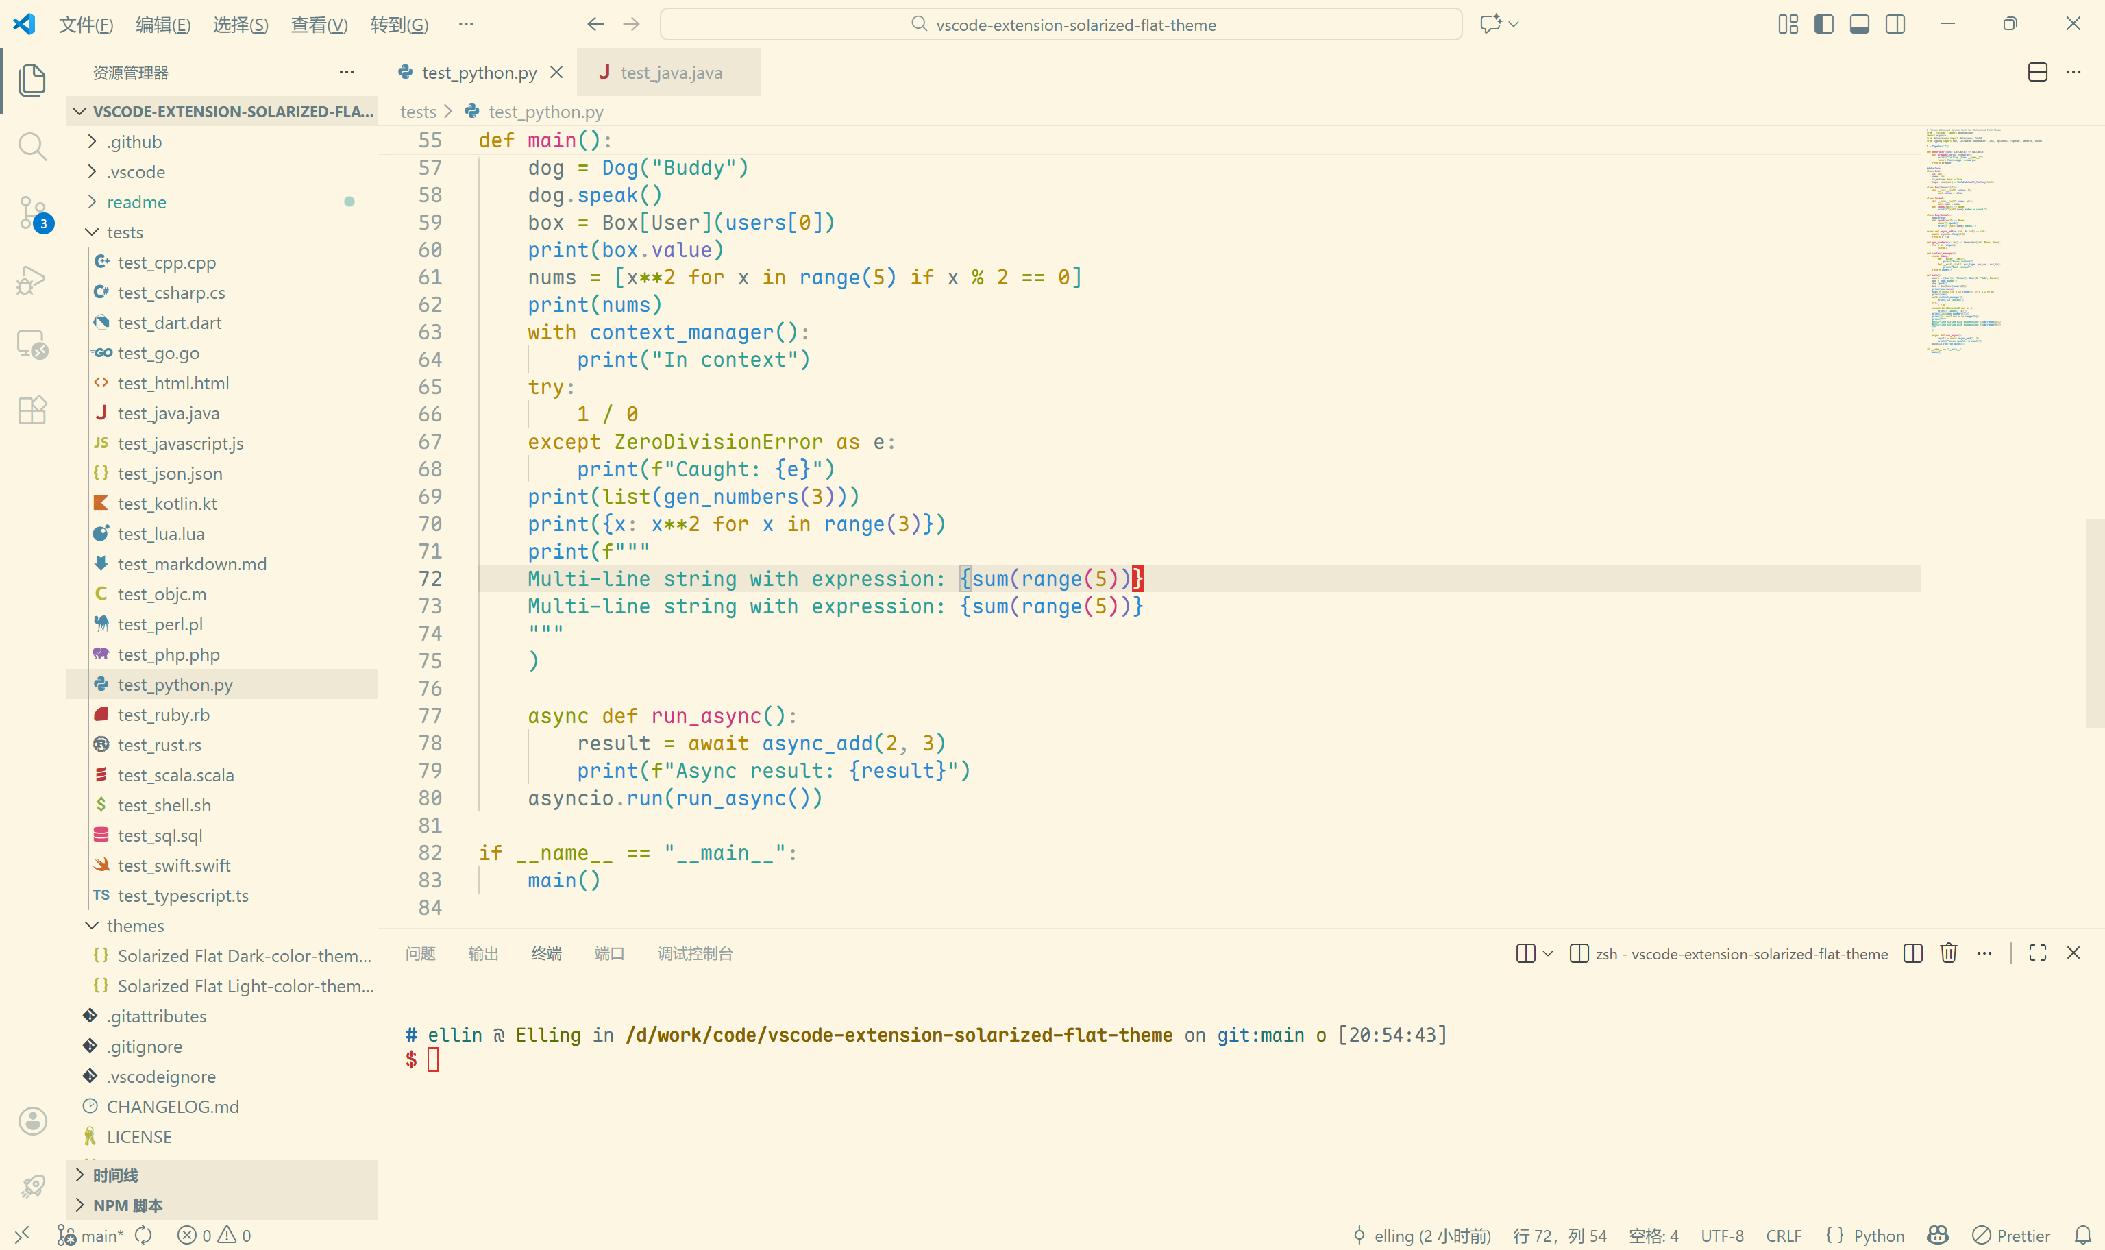
Task: Open the Search view
Action: pos(32,146)
